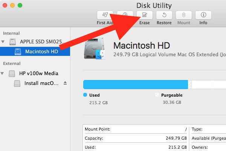Select the APPLE SSD drive in sidebar
The height and width of the screenshot is (151, 226).
coord(40,42)
